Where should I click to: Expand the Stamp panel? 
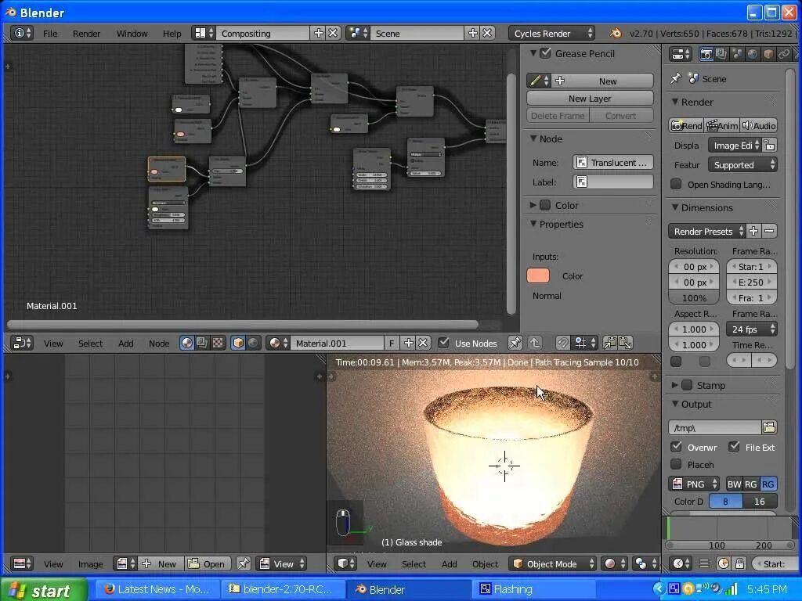[675, 385]
